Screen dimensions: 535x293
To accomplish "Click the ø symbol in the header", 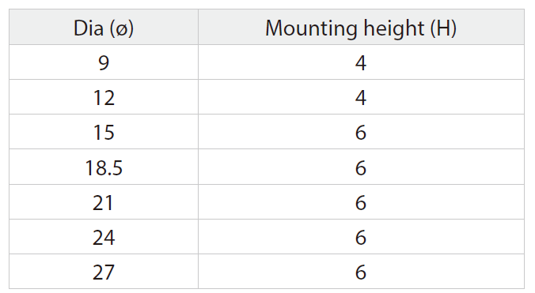I will [122, 29].
